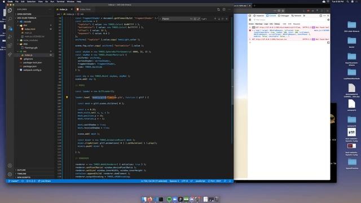Viewport: 361px width, 203px height.
Task: Open the Accounts icon in the activity bar
Action: click(x=10, y=165)
